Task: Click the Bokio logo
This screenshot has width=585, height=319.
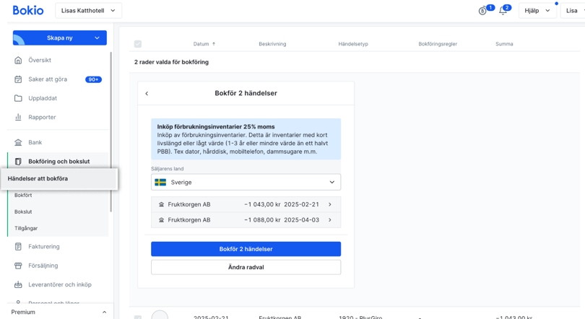Action: [x=28, y=11]
